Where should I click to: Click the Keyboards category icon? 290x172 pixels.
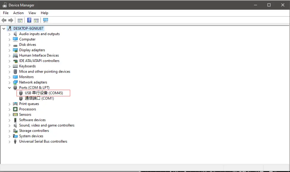(x=15, y=66)
